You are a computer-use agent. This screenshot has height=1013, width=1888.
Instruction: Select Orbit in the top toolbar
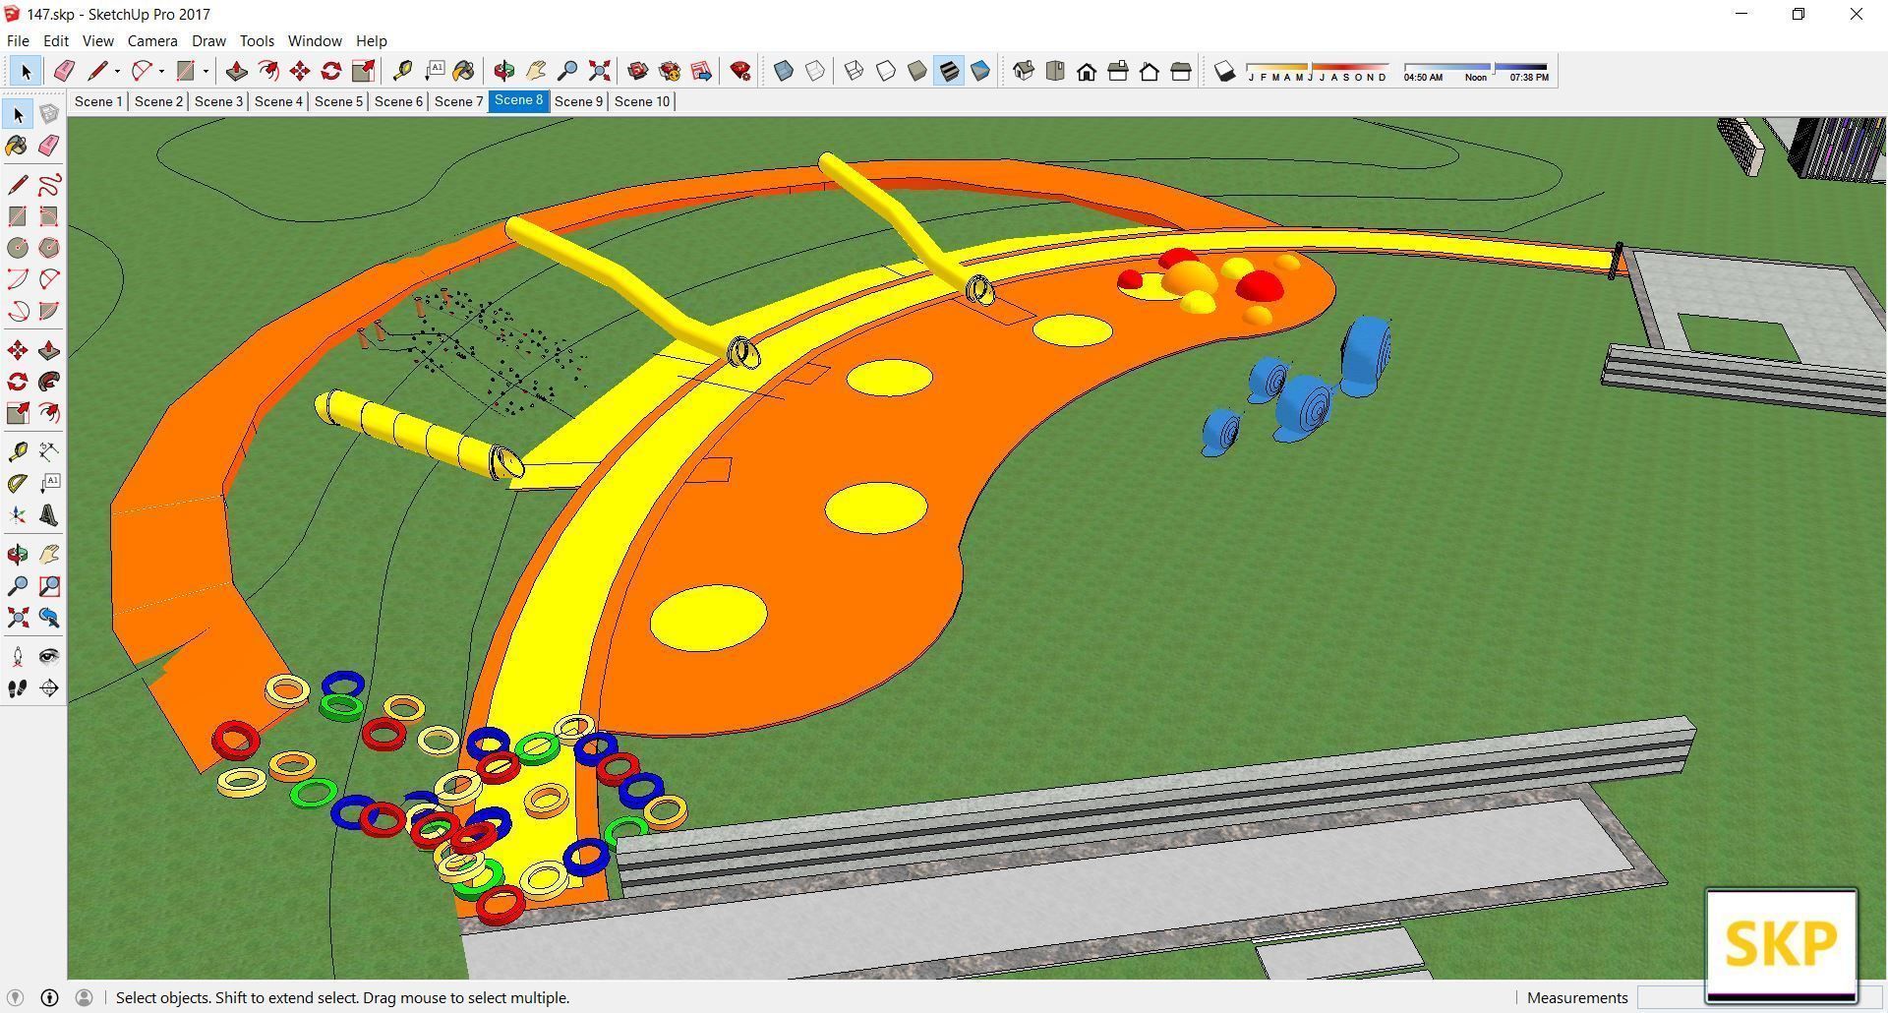point(504,71)
